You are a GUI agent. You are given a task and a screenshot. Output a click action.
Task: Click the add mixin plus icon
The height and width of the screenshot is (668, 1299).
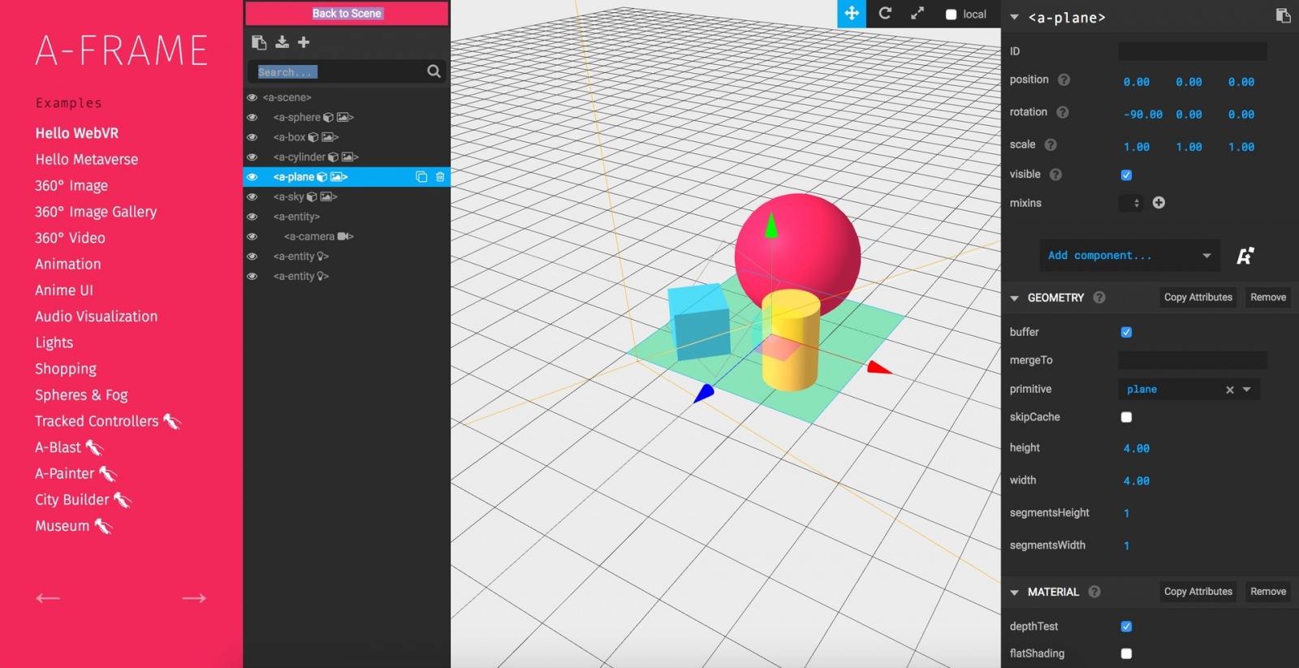pyautogui.click(x=1159, y=203)
